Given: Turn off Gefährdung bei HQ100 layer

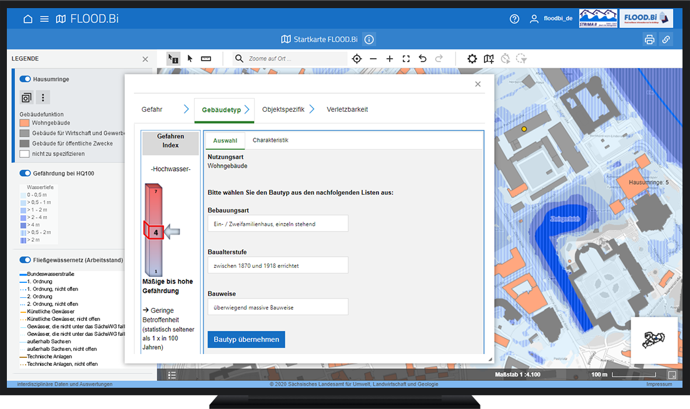Looking at the screenshot, I should 26,173.
